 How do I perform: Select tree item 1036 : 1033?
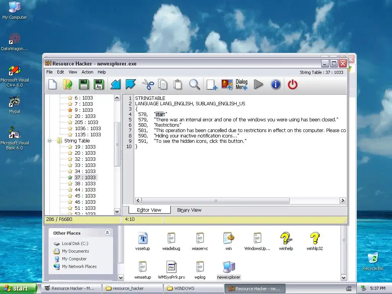coord(88,129)
